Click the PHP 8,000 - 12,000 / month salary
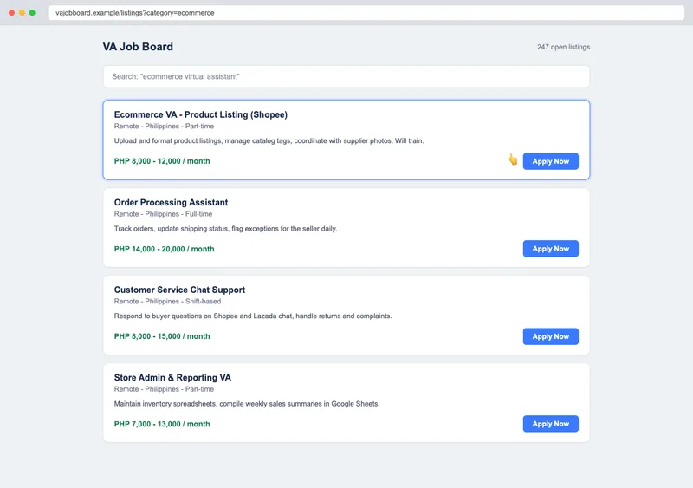Image resolution: width=693 pixels, height=488 pixels. pyautogui.click(x=162, y=161)
